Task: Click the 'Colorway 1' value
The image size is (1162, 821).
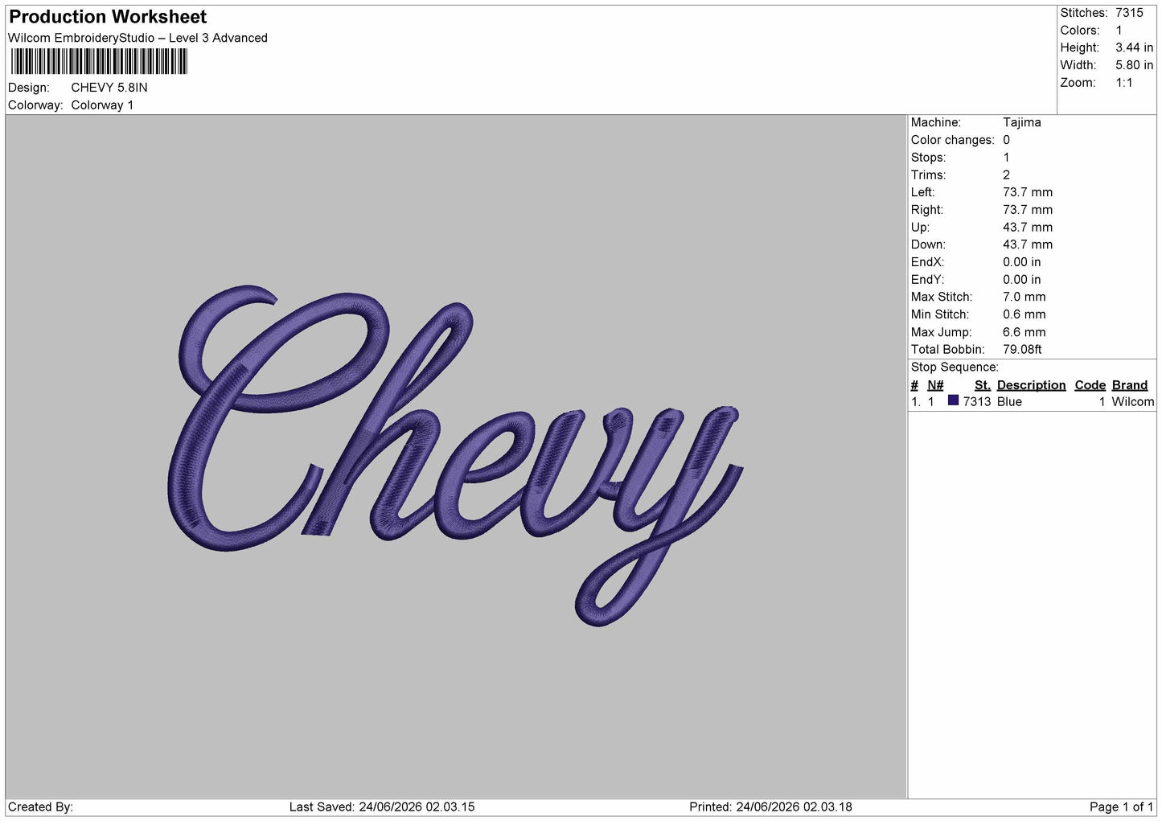Action: [102, 105]
